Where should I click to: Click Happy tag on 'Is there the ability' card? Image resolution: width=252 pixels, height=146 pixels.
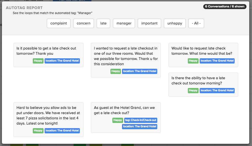(x=193, y=90)
